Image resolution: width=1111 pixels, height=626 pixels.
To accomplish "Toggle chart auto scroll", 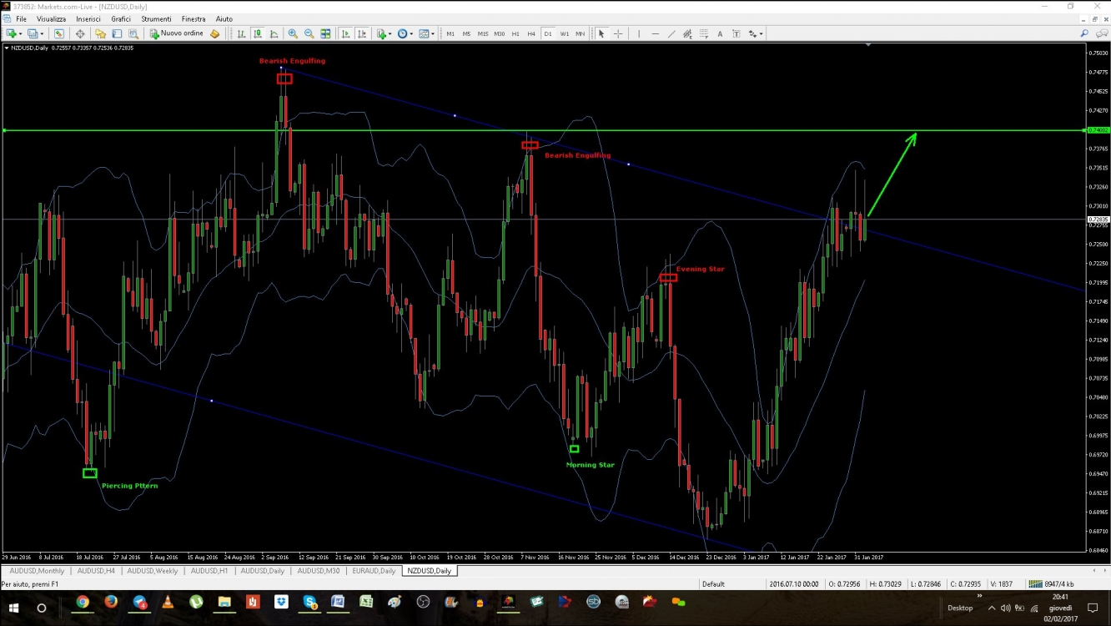I will 345,33.
